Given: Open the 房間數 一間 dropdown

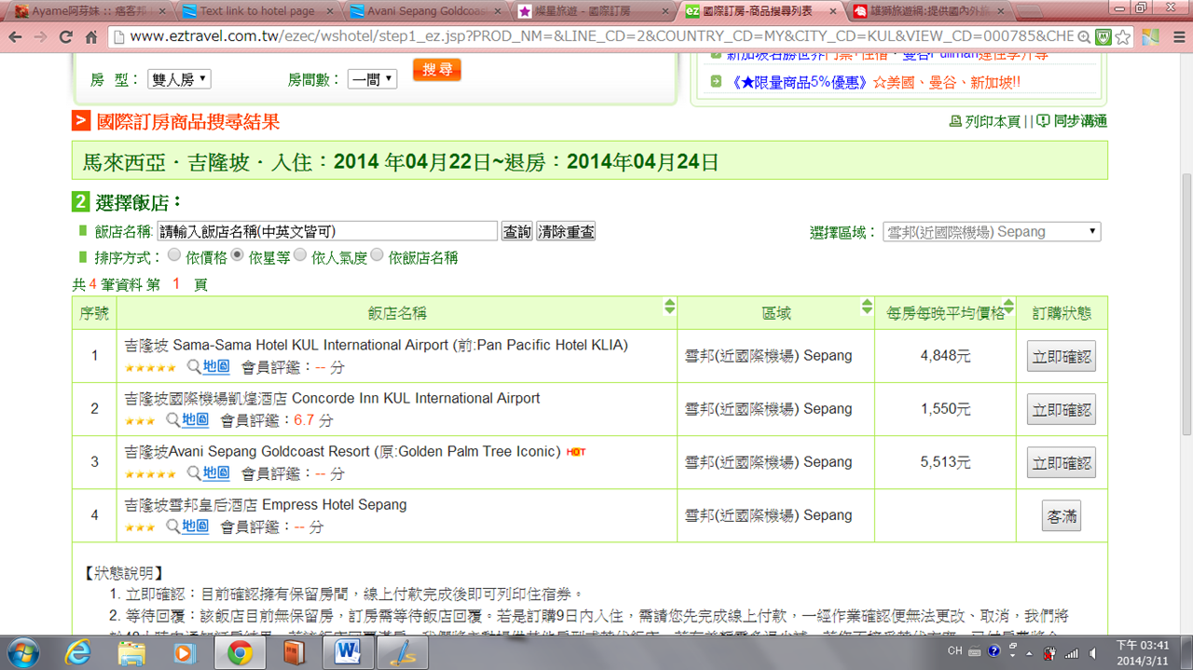Looking at the screenshot, I should [372, 79].
